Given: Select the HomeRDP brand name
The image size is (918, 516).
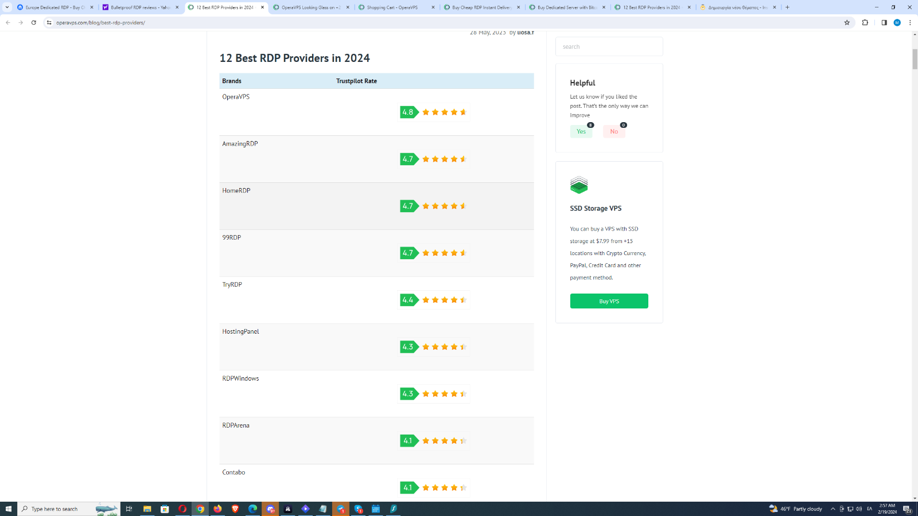Looking at the screenshot, I should [x=236, y=191].
